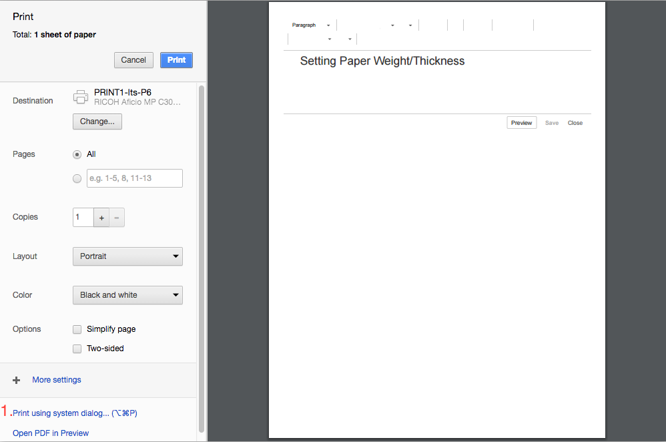Click the Cancel button

(x=133, y=60)
